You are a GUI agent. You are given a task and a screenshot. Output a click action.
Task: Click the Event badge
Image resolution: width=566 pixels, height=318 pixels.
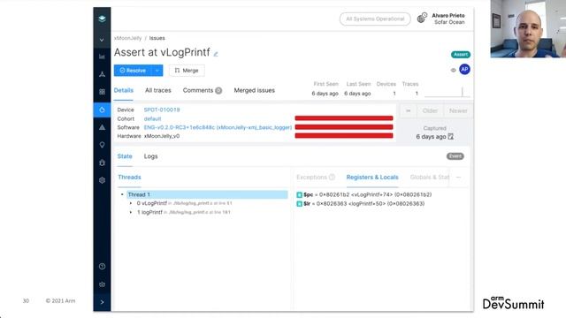click(x=455, y=156)
